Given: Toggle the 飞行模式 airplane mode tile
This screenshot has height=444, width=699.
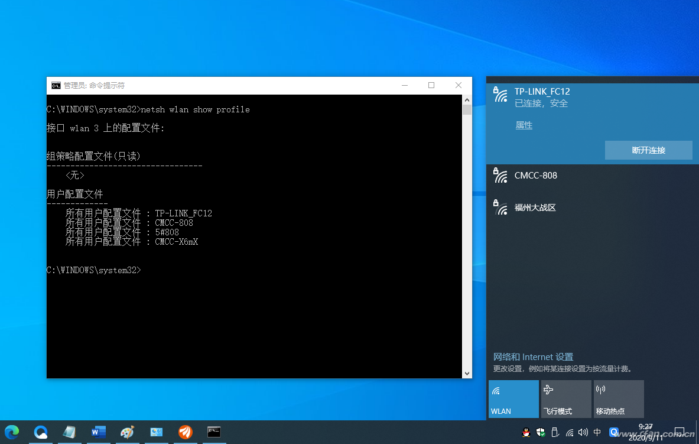Looking at the screenshot, I should 566,399.
